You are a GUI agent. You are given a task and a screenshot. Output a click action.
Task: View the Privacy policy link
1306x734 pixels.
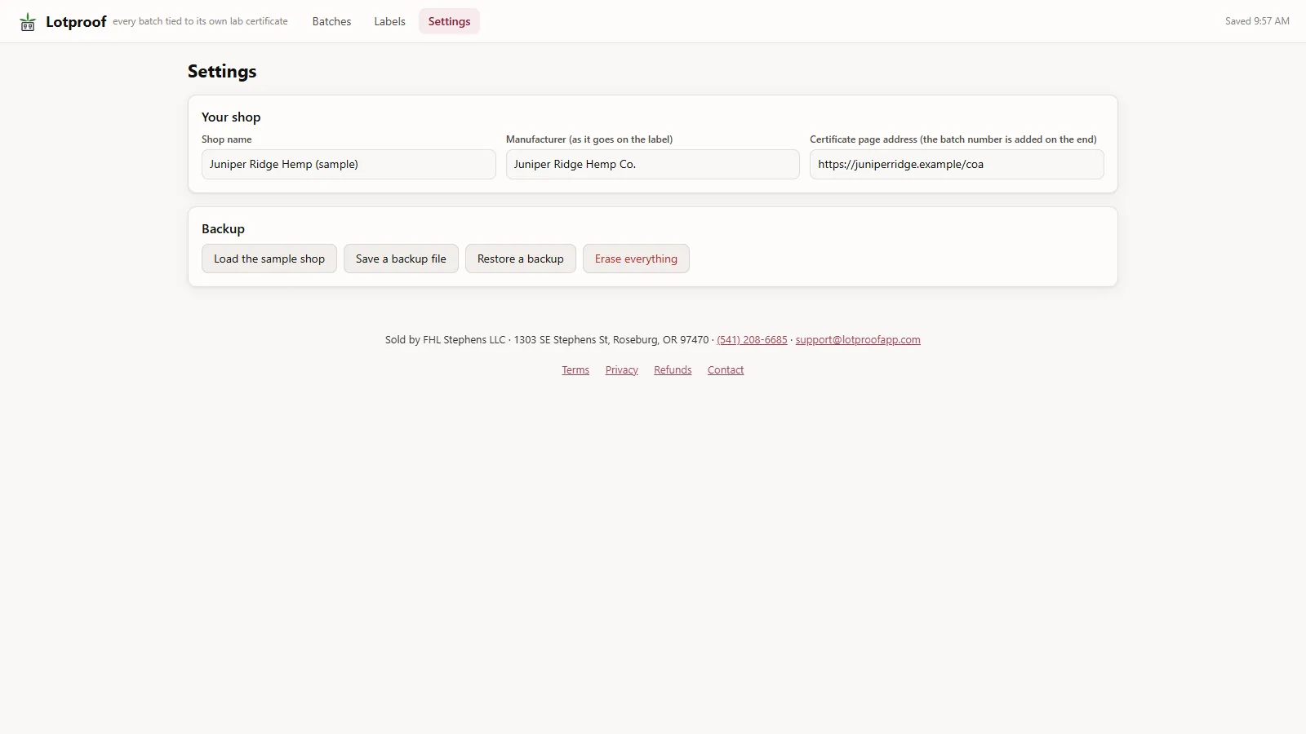tap(621, 370)
